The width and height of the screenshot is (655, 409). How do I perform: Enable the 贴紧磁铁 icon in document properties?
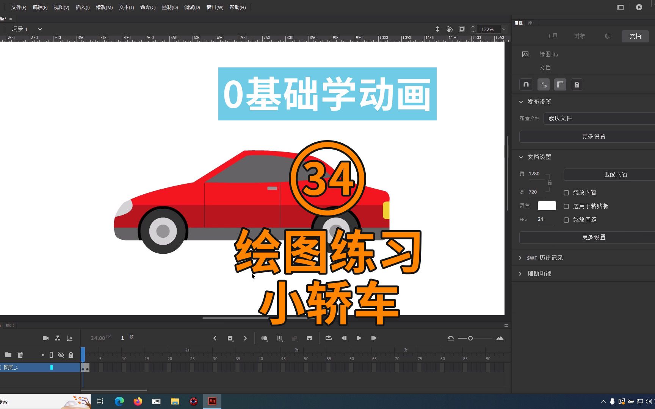526,84
